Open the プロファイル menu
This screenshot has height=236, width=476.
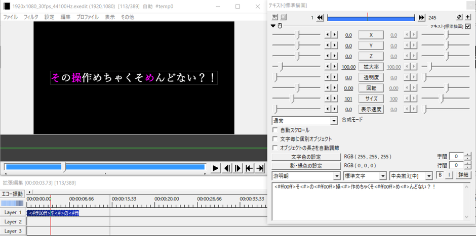(88, 17)
